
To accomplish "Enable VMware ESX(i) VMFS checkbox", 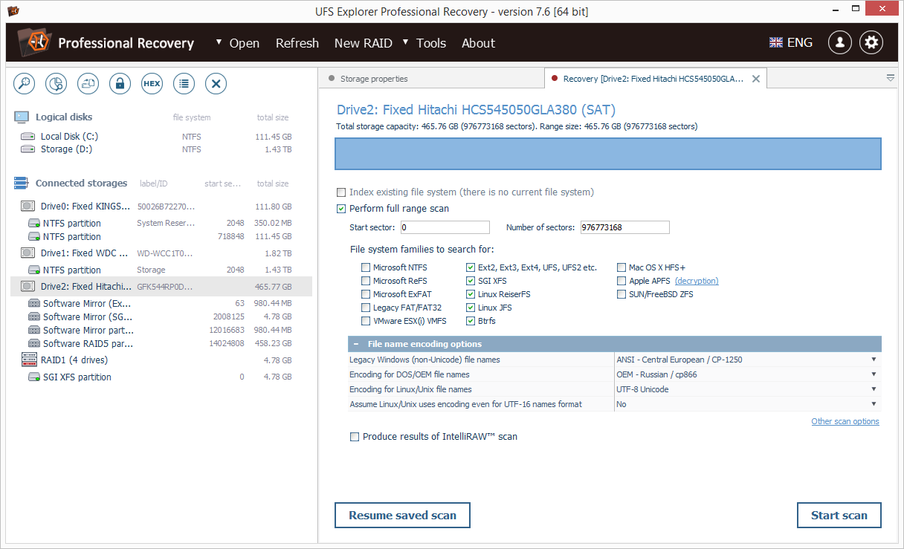I will (x=366, y=321).
